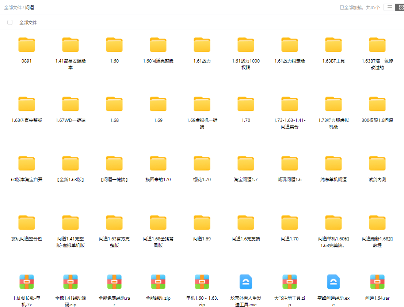The height and width of the screenshot is (307, 404).
Task: Select the 全能免费辅助.rar archive
Action: (x=114, y=282)
